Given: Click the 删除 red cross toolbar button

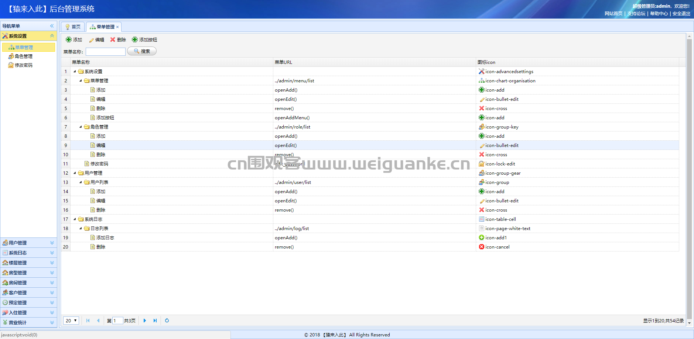Looking at the screenshot, I should pos(118,40).
